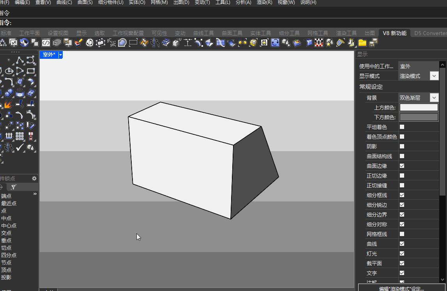447x291 pixels.
Task: Expand the 背景 dropdown list
Action: point(434,98)
